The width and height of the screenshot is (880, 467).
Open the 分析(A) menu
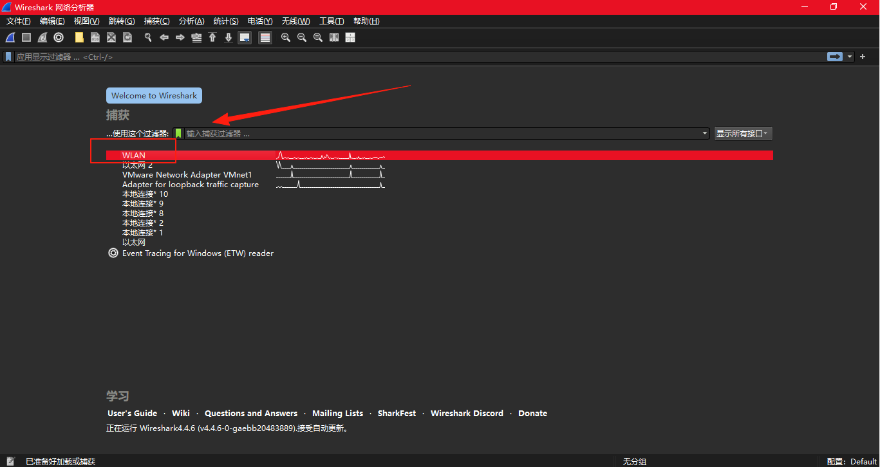click(192, 21)
